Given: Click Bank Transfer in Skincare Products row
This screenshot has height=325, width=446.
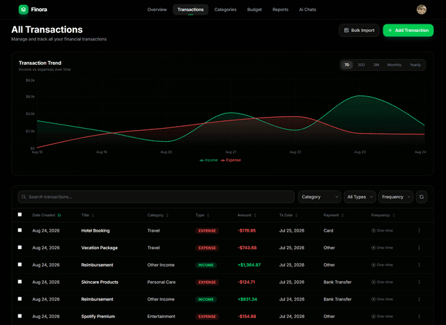Looking at the screenshot, I should click(x=337, y=282).
